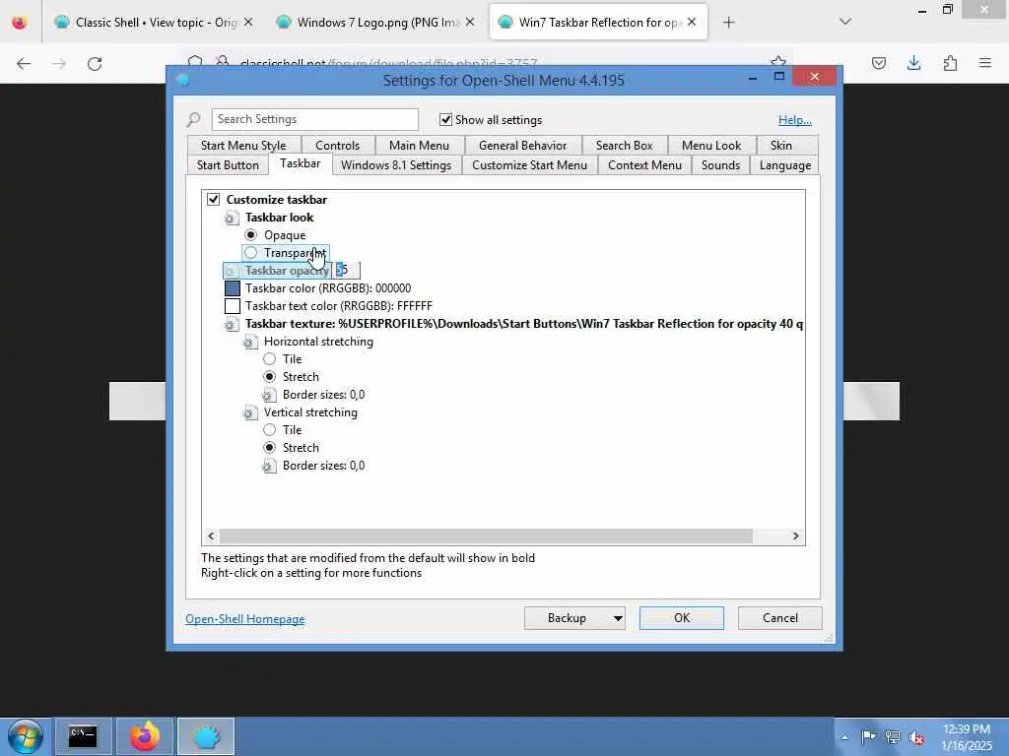Click the Firefox forward arrow
Image resolution: width=1009 pixels, height=756 pixels.
58,64
